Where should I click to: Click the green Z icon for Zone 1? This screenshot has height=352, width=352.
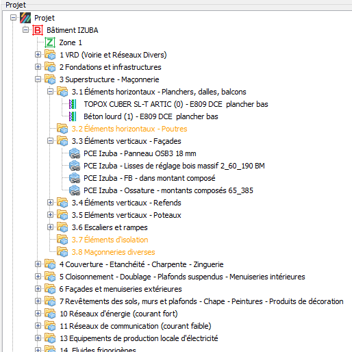(50, 42)
